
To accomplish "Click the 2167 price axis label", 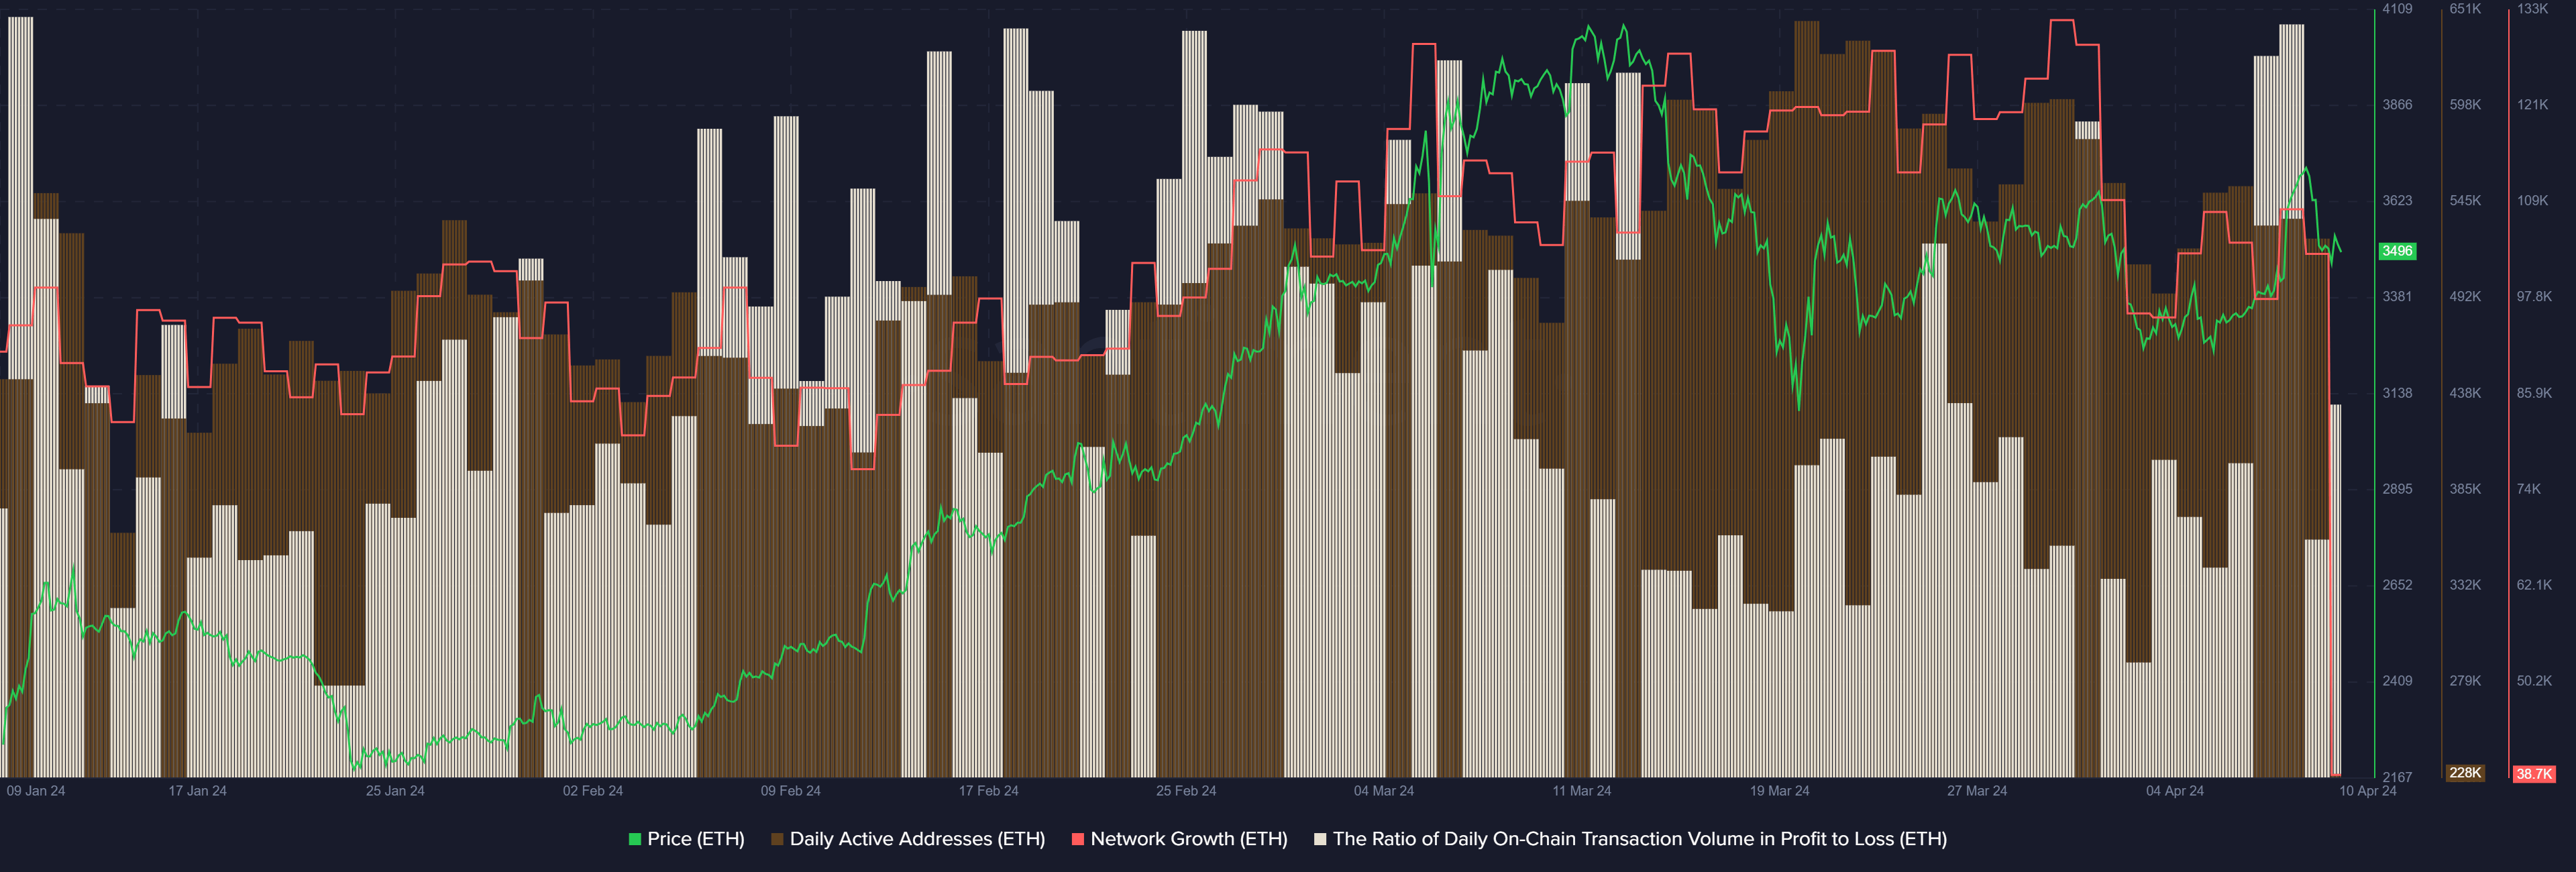I will [2397, 777].
